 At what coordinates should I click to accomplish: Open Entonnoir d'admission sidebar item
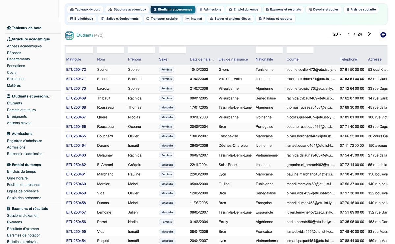pos(25,154)
